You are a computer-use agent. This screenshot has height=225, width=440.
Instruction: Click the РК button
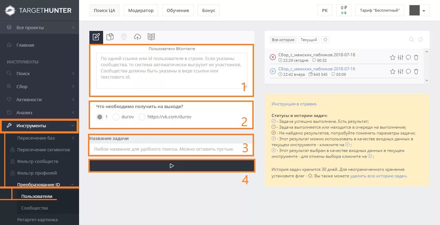click(325, 10)
